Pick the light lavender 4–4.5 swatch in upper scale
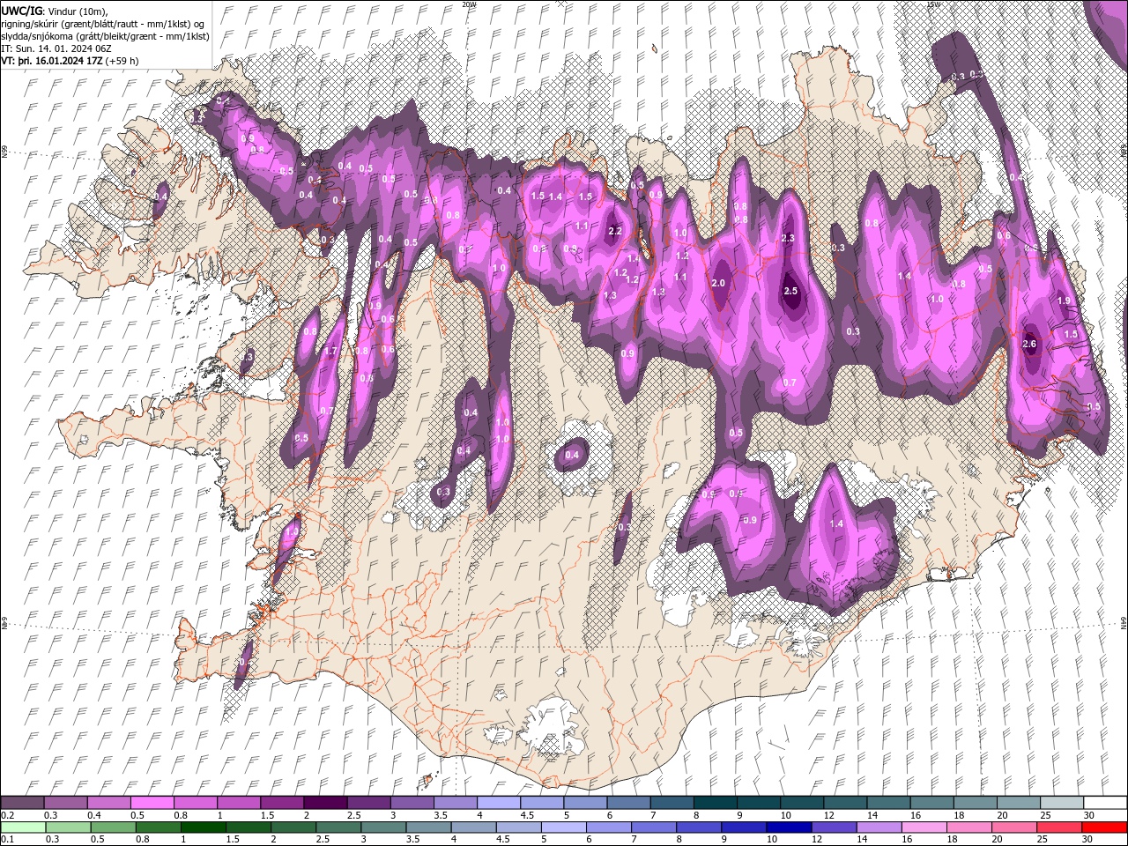Viewport: 1128px width, 846px height. 499,803
